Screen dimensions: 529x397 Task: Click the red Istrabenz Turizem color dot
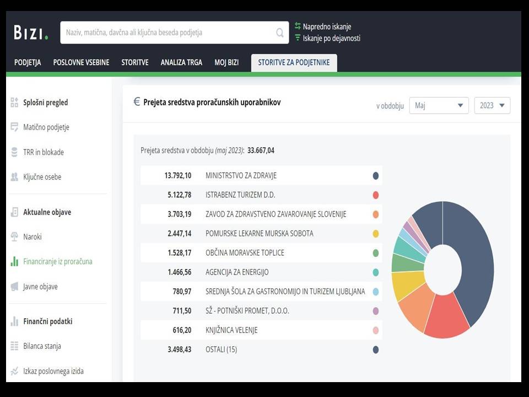(375, 195)
